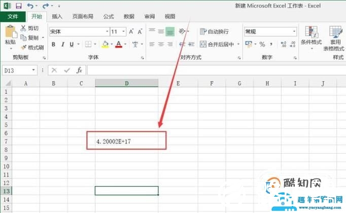This screenshot has width=346, height=213.
Task: Open the font color dropdown arrow
Action: 125,44
